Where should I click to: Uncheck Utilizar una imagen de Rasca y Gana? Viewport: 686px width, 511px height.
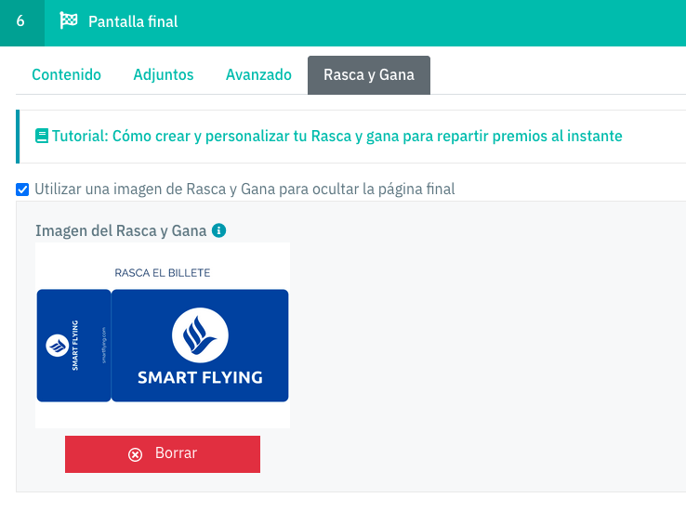(x=22, y=190)
